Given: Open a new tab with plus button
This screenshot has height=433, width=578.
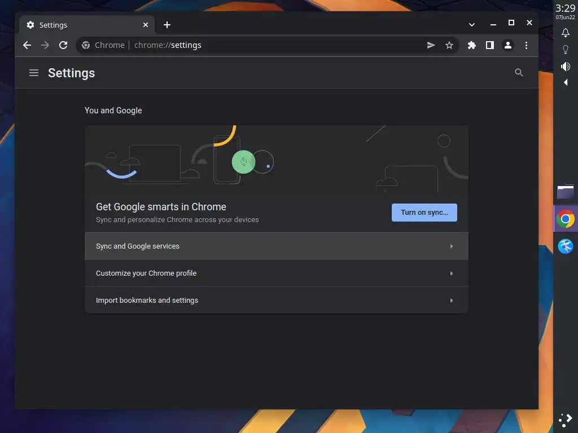Looking at the screenshot, I should point(167,25).
